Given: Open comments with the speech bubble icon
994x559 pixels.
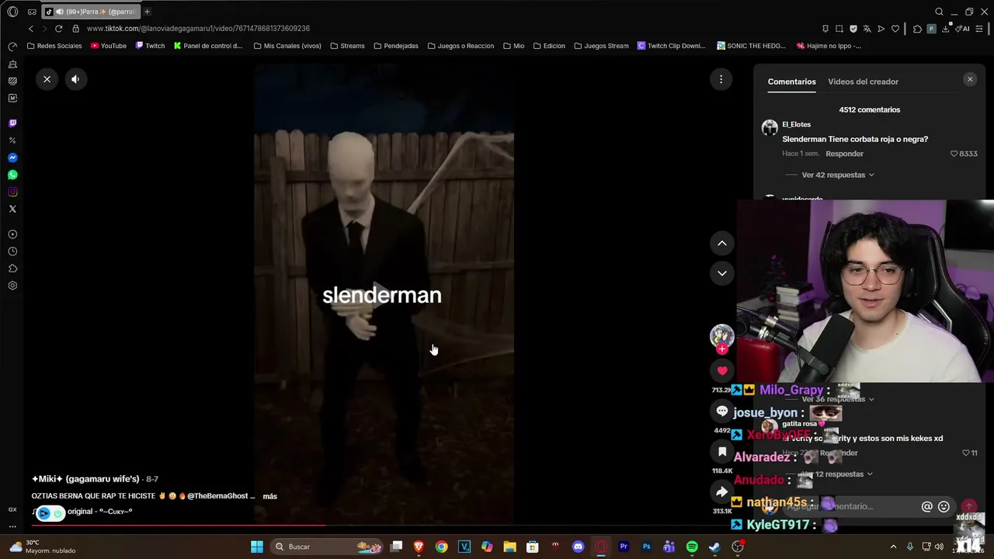Looking at the screenshot, I should click(x=722, y=411).
